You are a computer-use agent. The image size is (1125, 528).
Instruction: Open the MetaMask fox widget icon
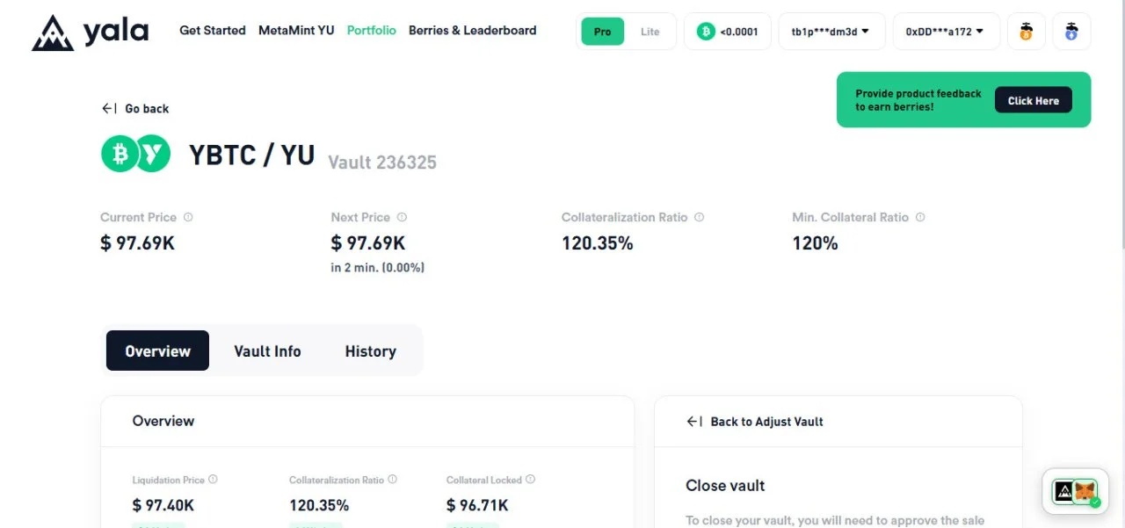pos(1087,491)
